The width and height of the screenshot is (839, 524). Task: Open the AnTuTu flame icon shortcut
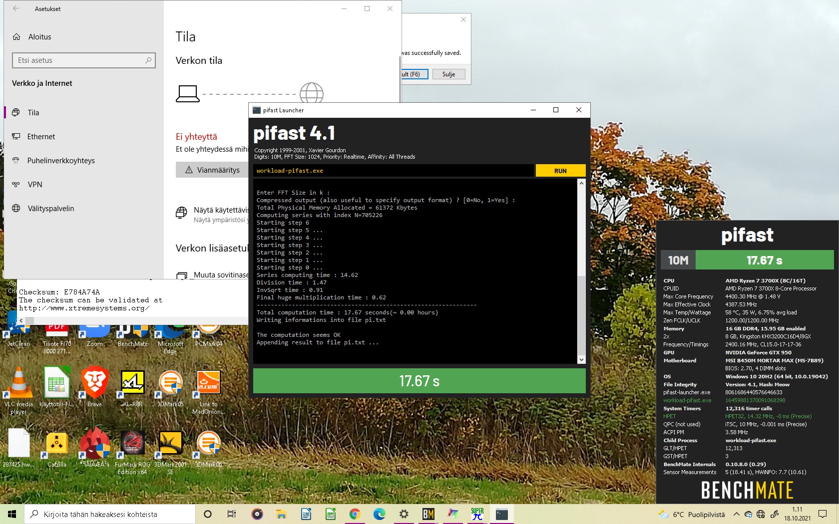coord(94,447)
